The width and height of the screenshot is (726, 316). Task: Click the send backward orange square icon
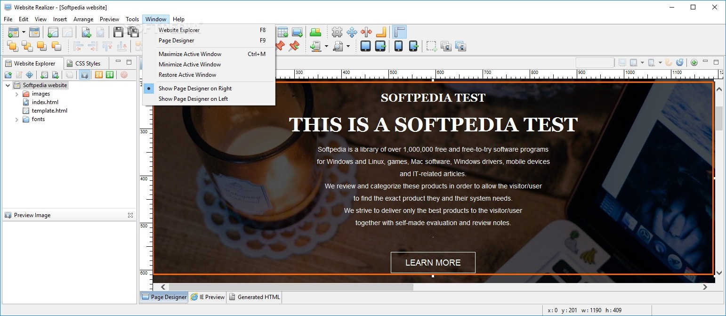point(42,46)
